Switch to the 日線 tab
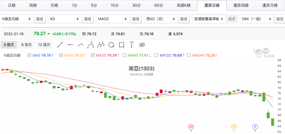The image size is (285, 134). click(12, 5)
